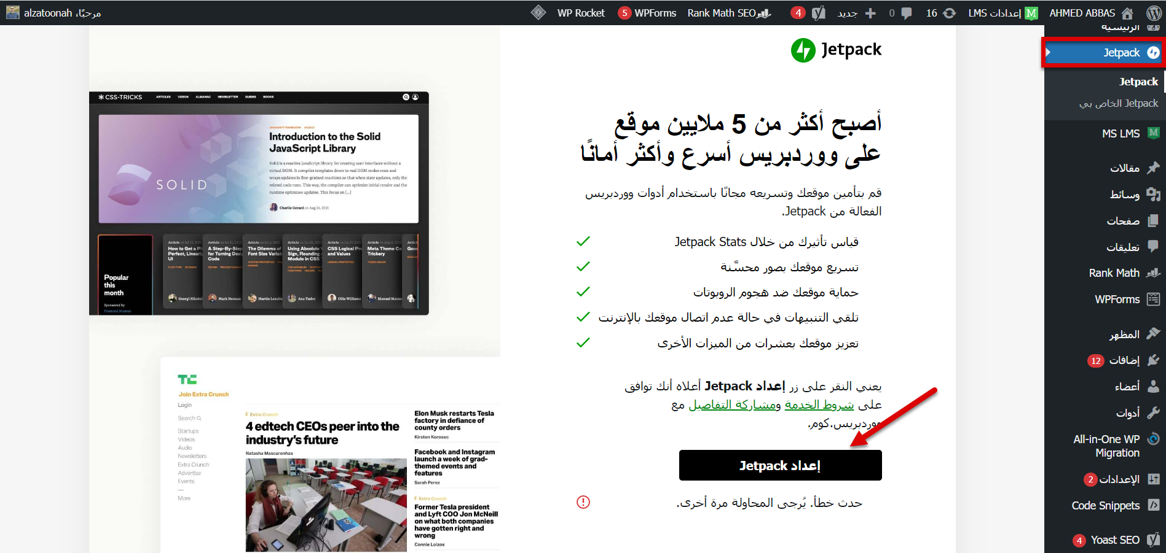The width and height of the screenshot is (1166, 553).
Task: Click All-in-One WP Migration icon
Action: point(1154,439)
